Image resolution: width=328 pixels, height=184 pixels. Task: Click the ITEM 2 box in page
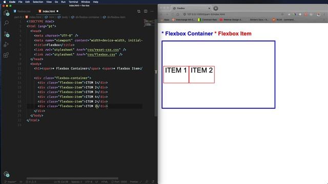(201, 75)
